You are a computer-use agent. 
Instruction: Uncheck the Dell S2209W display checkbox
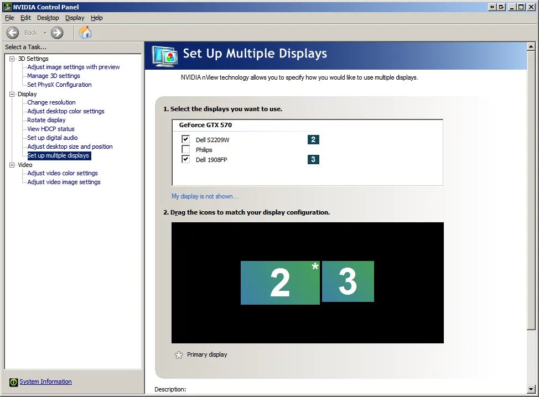(185, 139)
